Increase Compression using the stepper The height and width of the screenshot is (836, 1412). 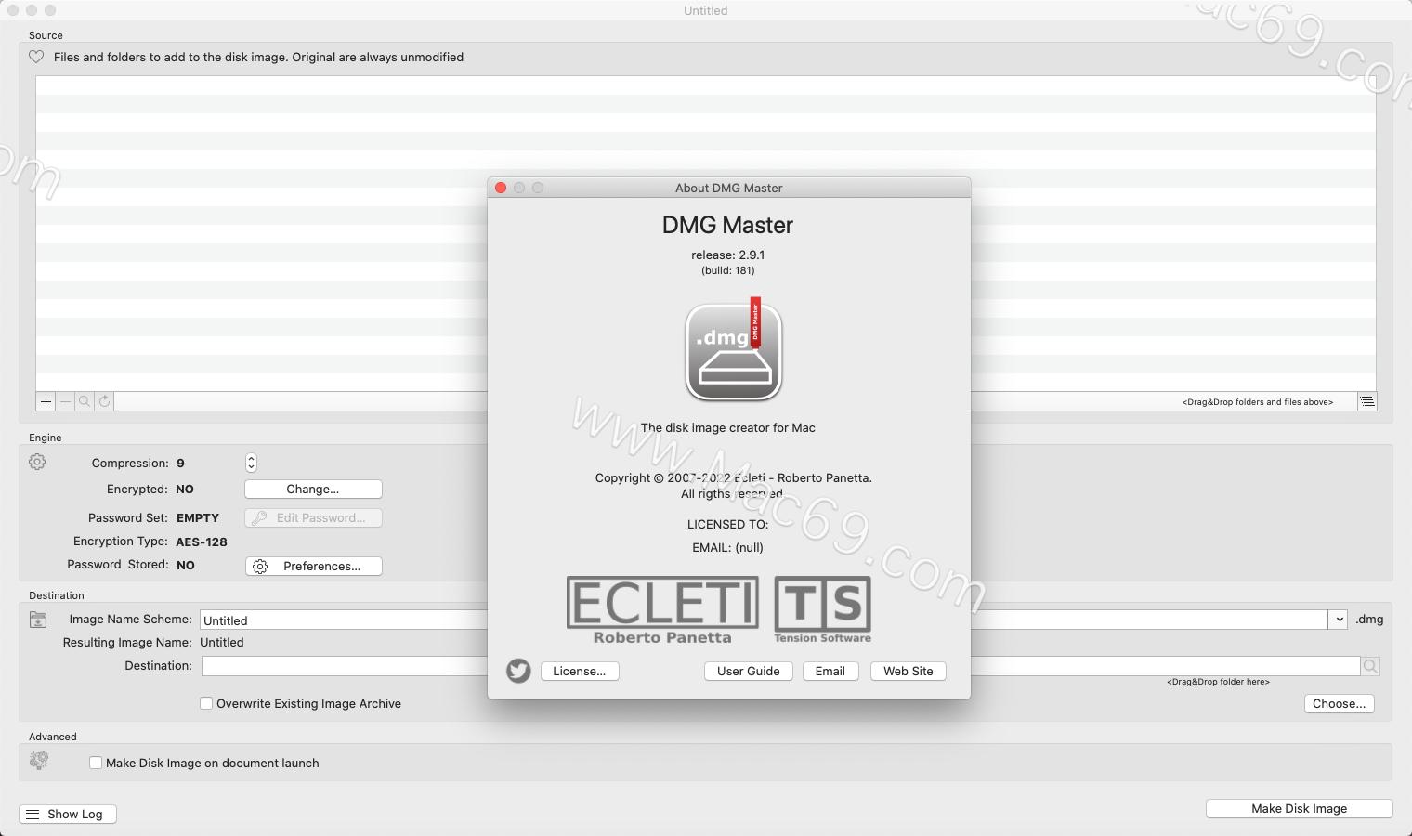250,458
